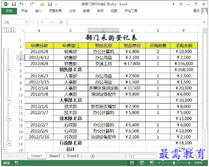The height and width of the screenshot is (167, 209).
Task: Collapse the 总计 grand total outline group
Action: click(5, 149)
